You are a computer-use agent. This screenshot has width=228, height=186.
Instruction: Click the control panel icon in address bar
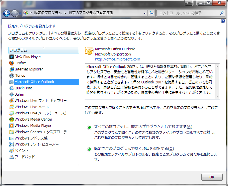pyautogui.click(x=26, y=13)
